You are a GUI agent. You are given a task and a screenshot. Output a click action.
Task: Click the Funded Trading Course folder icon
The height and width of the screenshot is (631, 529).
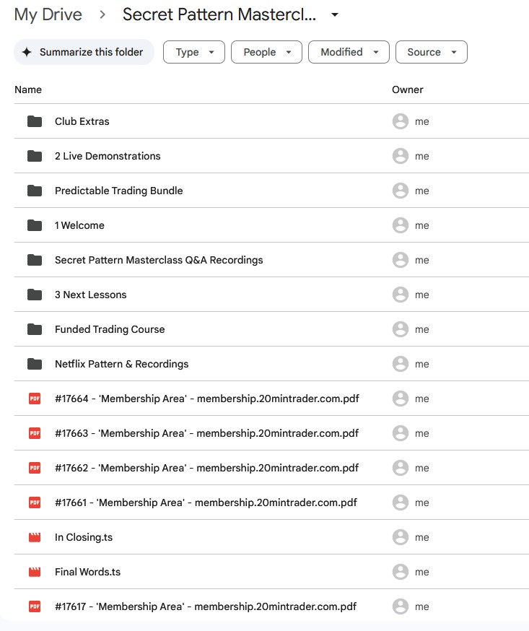pyautogui.click(x=35, y=329)
